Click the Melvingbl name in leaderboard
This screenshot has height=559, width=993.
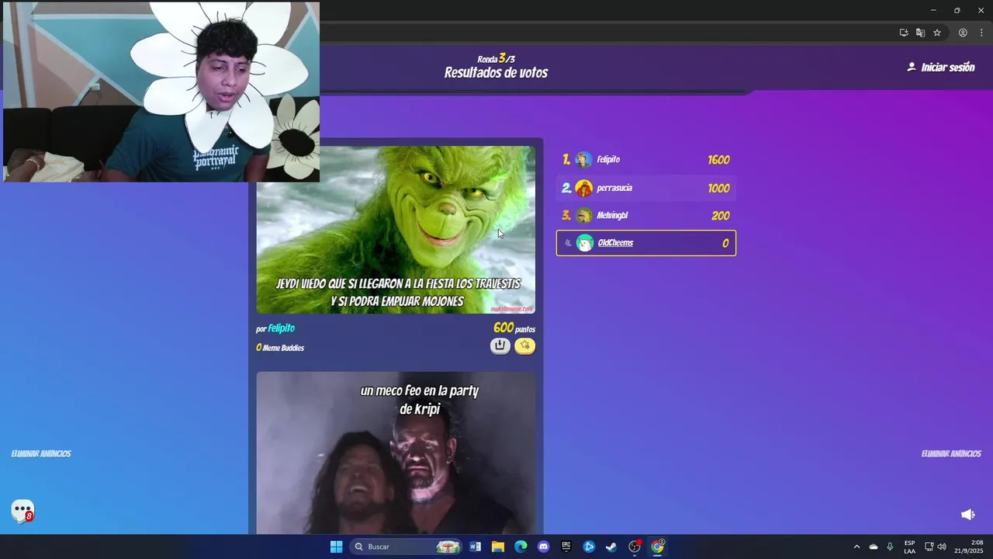coord(612,216)
